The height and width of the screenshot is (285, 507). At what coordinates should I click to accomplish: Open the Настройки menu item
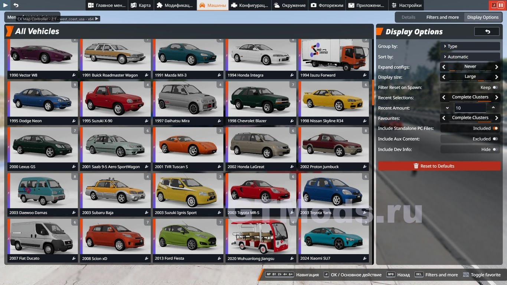[406, 5]
